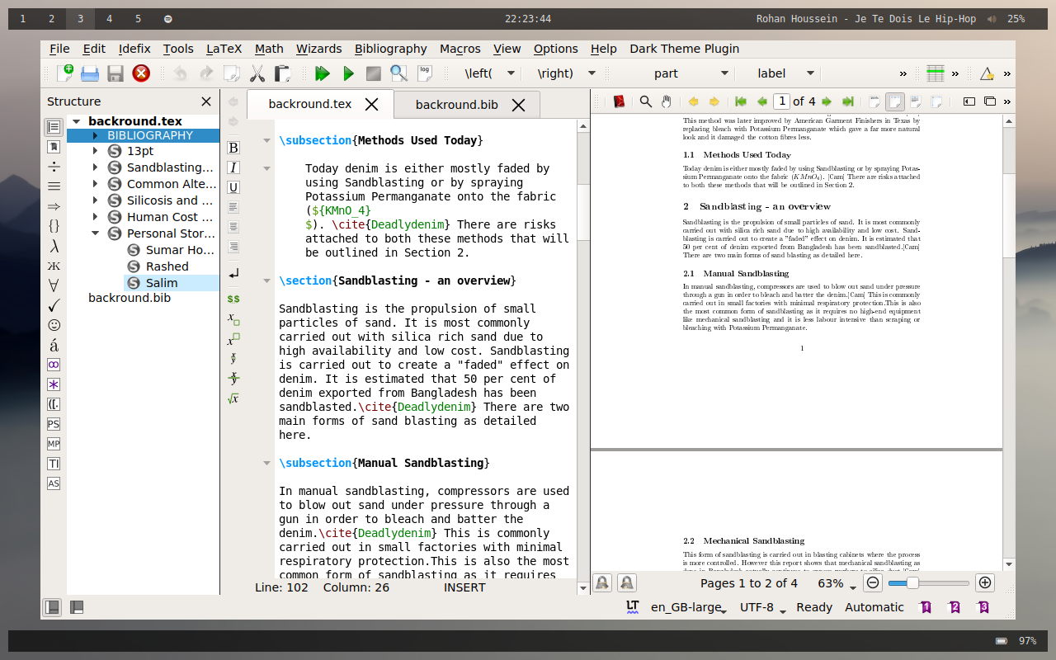Open the Cyrillic symbols panel with the Ж icon
This screenshot has width=1056, height=660.
pyautogui.click(x=54, y=266)
